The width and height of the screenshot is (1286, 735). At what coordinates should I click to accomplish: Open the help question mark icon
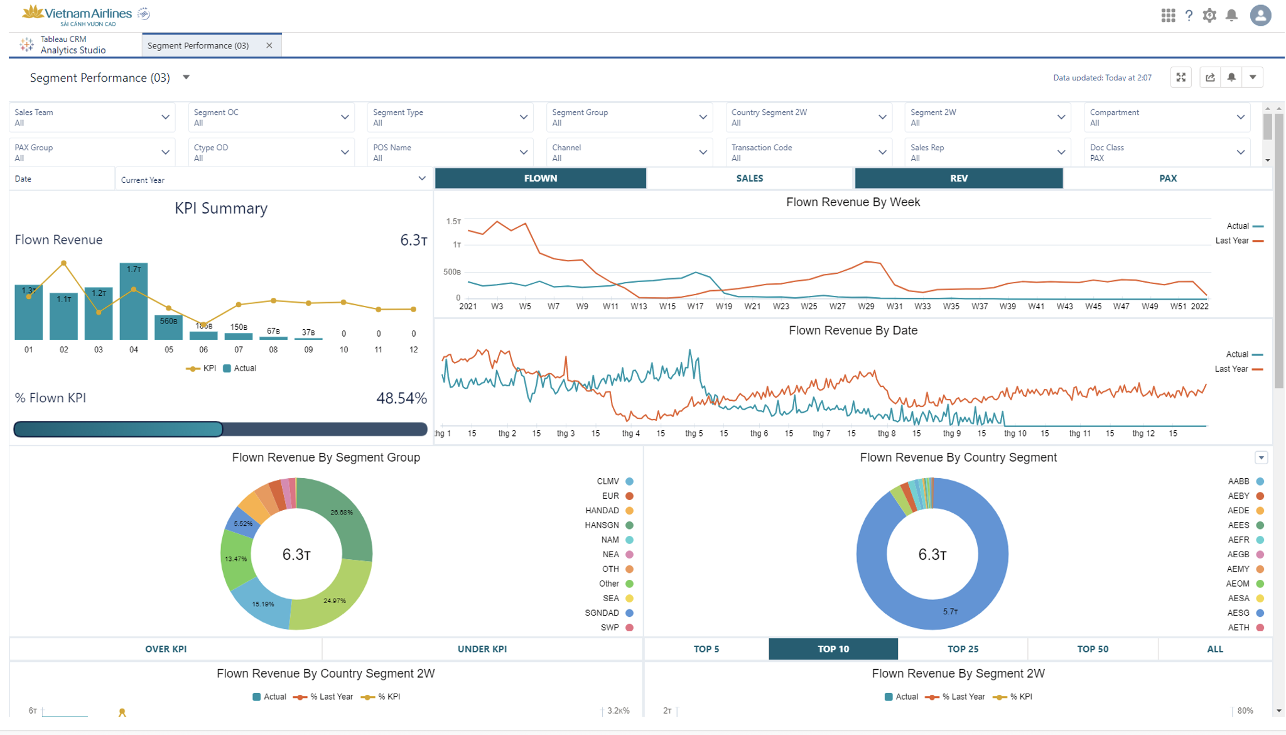(1189, 16)
